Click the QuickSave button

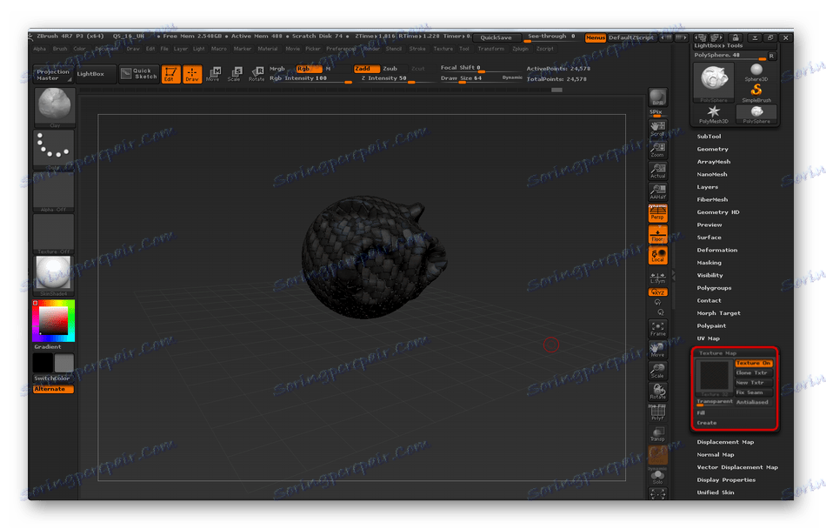pyautogui.click(x=496, y=37)
